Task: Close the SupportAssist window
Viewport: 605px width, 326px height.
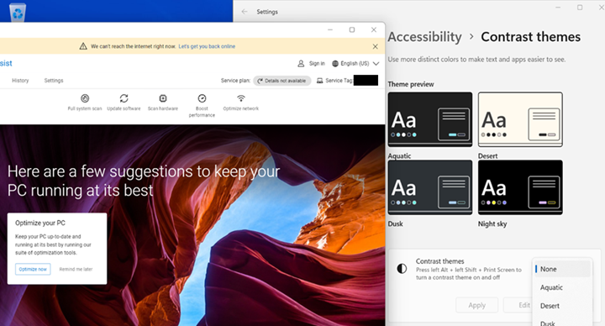Action: 373,29
